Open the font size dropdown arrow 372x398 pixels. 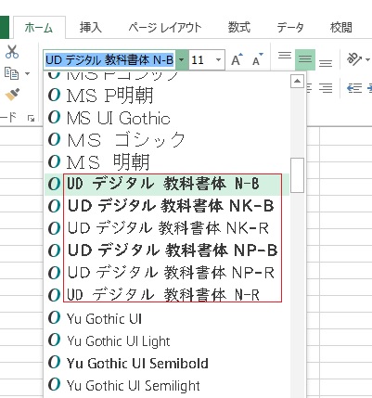(x=218, y=59)
